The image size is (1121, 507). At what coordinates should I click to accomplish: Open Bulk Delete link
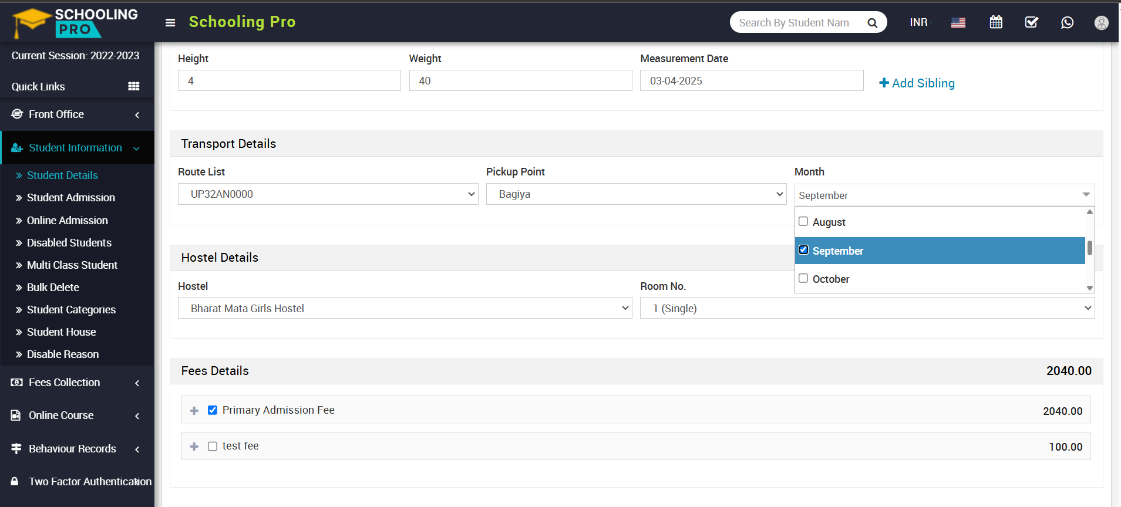coord(53,288)
